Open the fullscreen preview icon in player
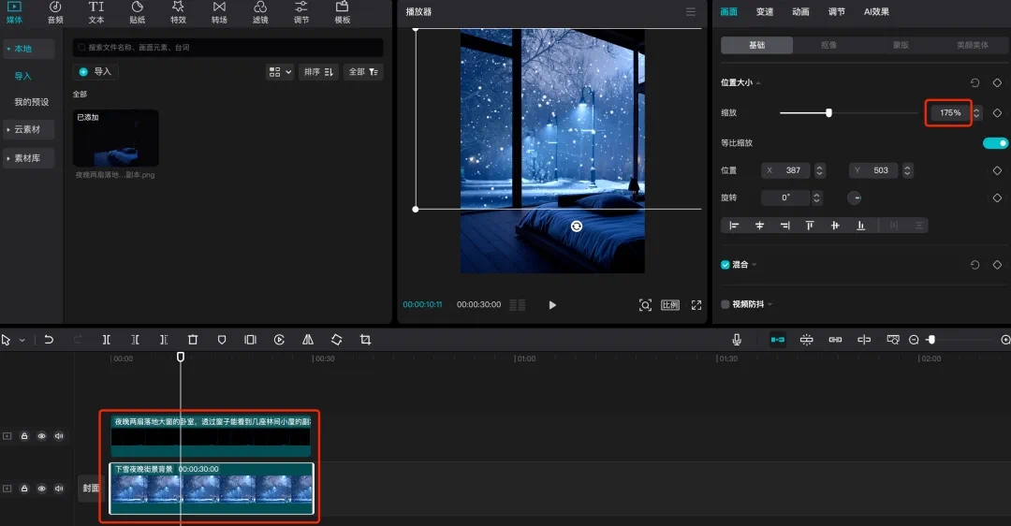The image size is (1011, 526). [696, 305]
